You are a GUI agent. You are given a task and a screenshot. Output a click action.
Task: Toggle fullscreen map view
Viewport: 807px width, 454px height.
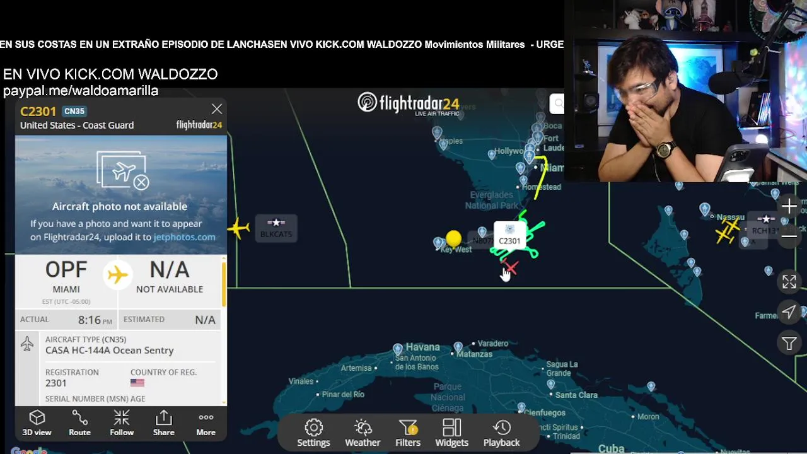tap(789, 282)
